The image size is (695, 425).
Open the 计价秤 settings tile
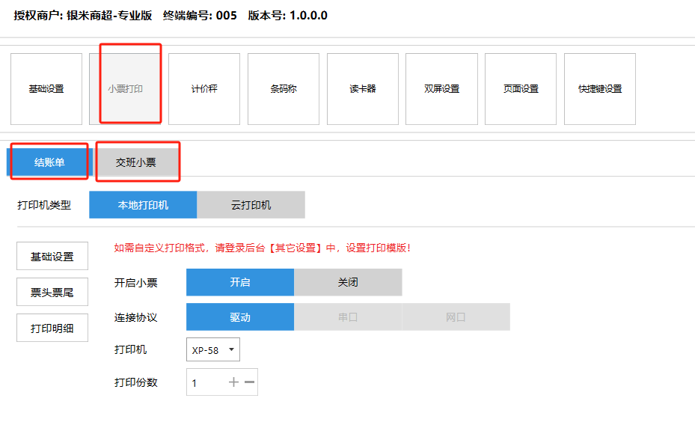click(204, 89)
